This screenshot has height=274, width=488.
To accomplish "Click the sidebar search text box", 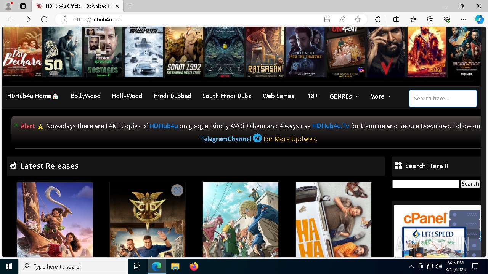I will (426, 184).
